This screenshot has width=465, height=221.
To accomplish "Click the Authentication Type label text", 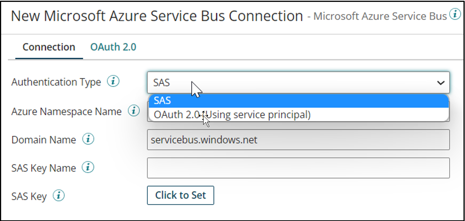I will click(x=56, y=82).
